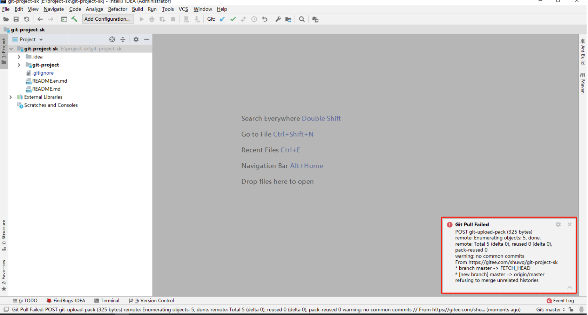The image size is (588, 315).
Task: Revert changes with the rollback icon
Action: point(265,19)
